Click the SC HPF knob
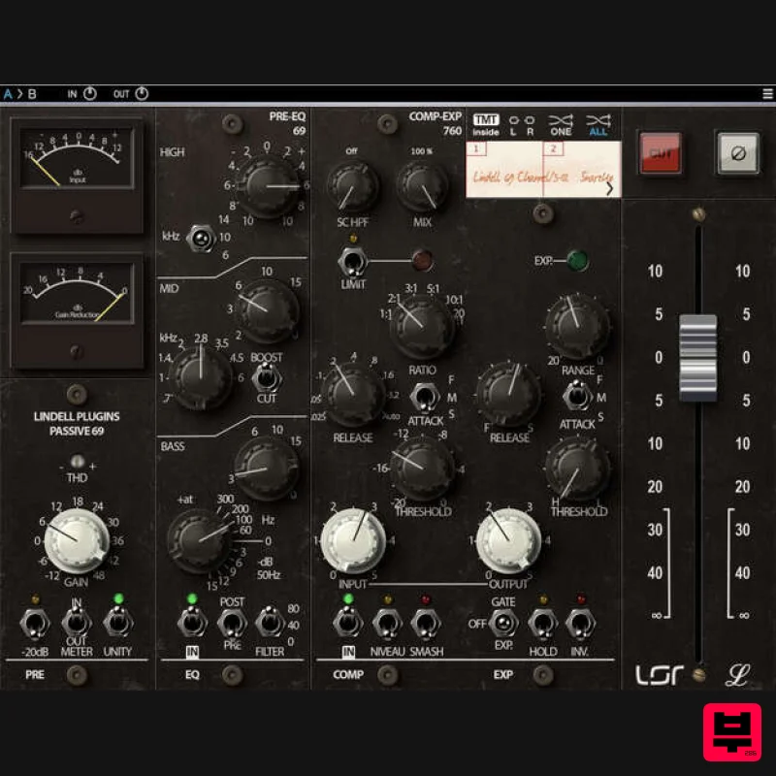The height and width of the screenshot is (776, 776). [x=353, y=186]
